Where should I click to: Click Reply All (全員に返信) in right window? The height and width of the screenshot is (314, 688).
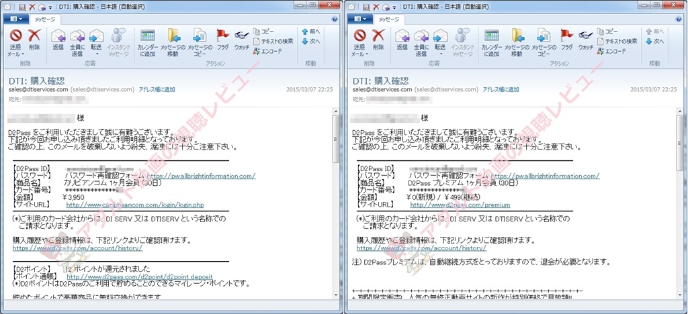421,42
